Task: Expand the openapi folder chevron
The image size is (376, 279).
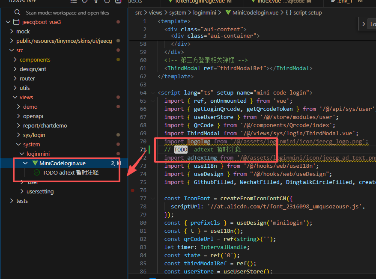Action: 18,116
